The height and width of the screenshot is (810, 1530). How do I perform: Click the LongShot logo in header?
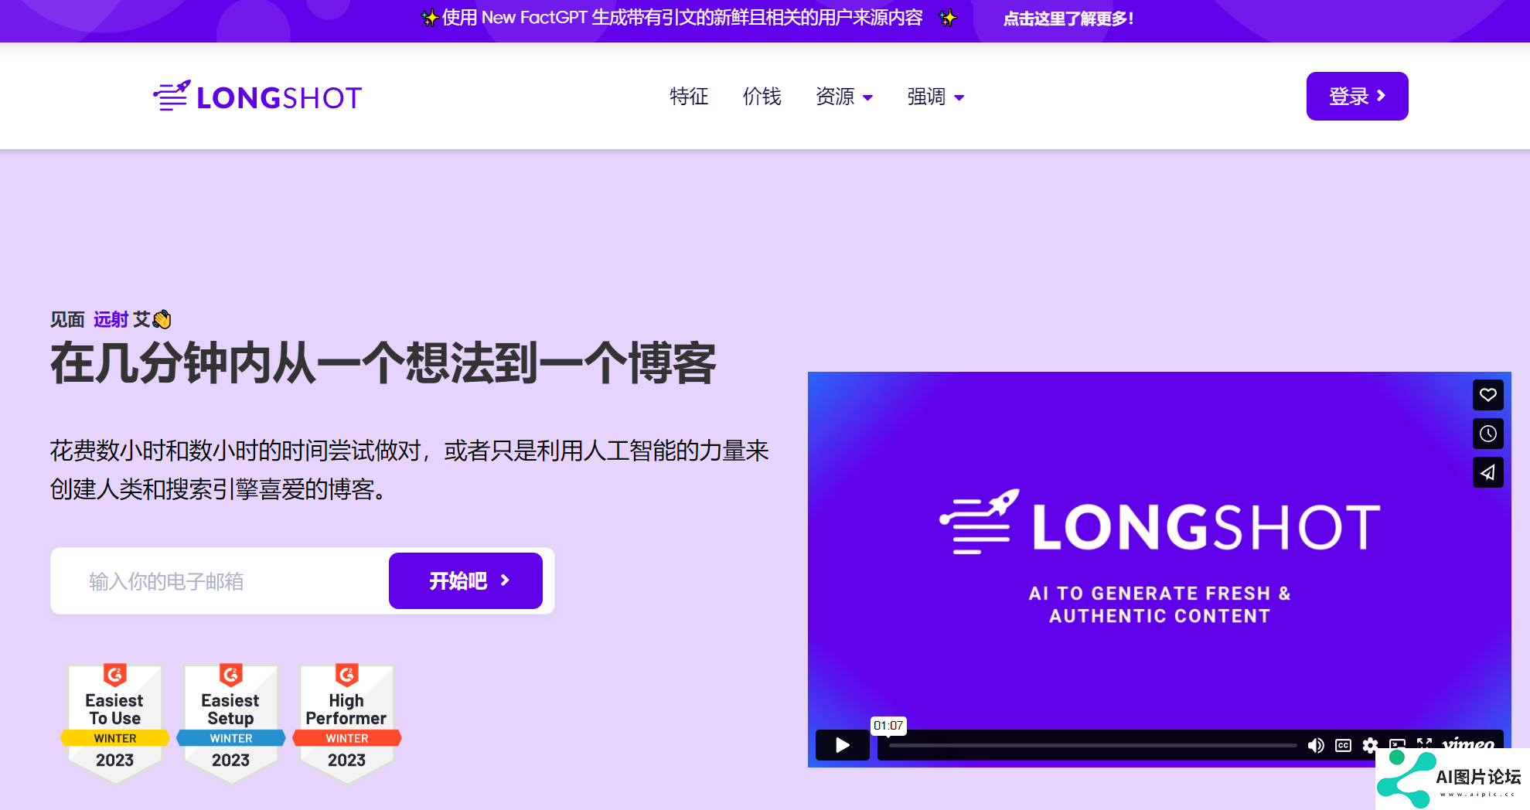[257, 97]
